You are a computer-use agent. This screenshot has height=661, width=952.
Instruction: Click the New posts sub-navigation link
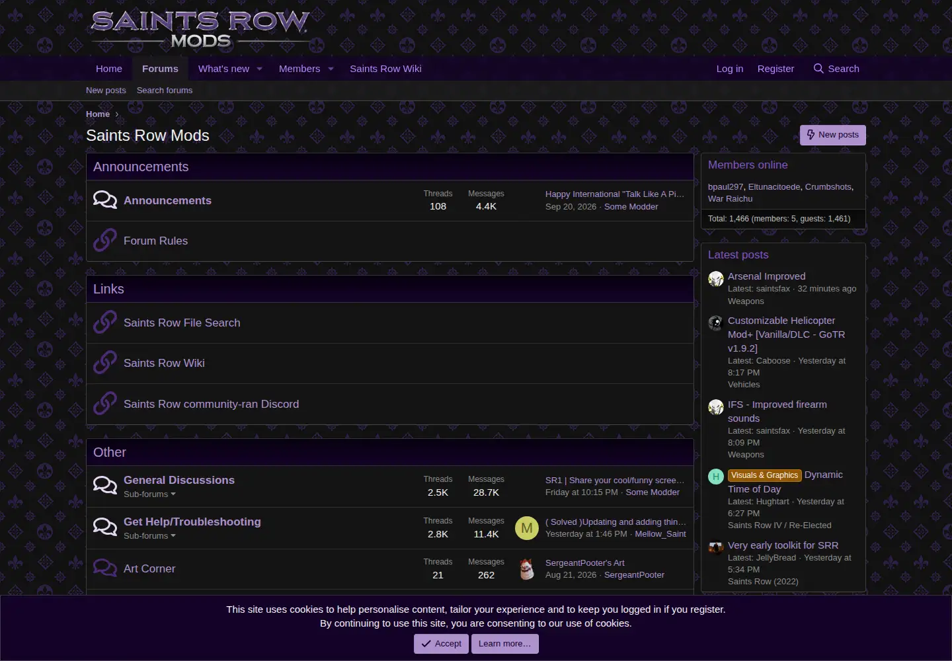pos(106,91)
